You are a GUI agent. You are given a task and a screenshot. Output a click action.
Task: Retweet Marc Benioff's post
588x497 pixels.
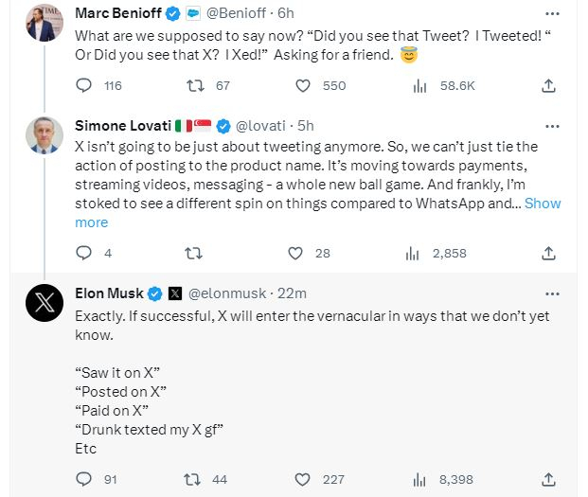click(195, 86)
